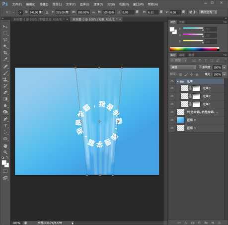Open the Image menu
Screen dimensions: 228x225
coord(44,4)
